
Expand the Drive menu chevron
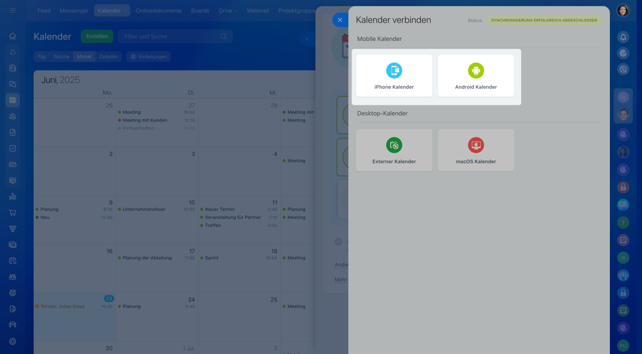235,11
